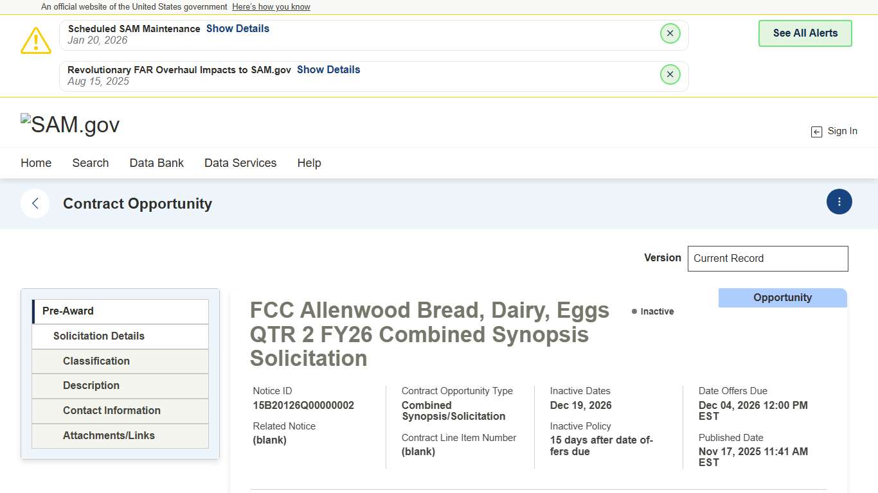Open the Help menu item

[309, 163]
